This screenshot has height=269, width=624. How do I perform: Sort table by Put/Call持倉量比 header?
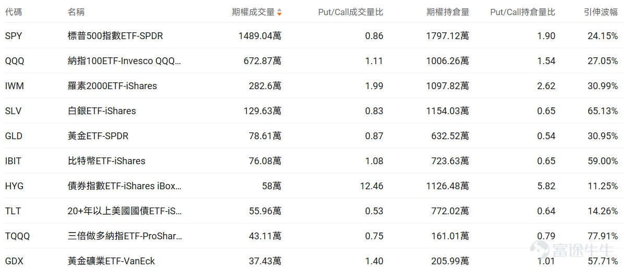[522, 13]
